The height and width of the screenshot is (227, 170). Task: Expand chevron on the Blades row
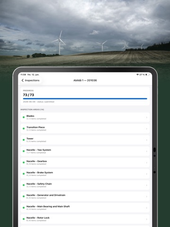147,117
